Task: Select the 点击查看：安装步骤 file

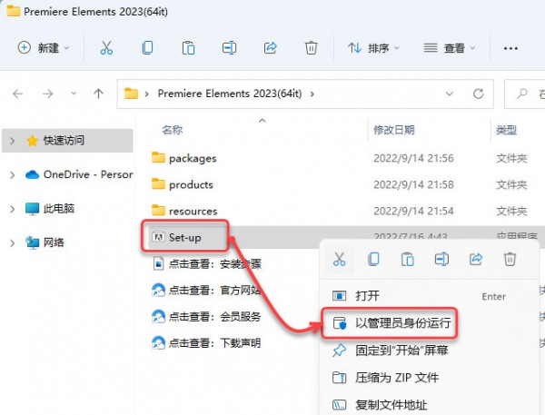Action: [206, 264]
